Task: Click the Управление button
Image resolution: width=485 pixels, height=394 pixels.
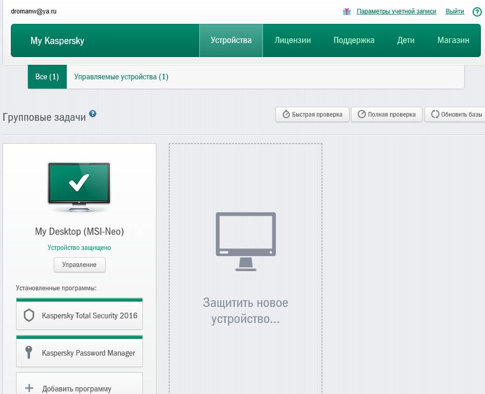Action: tap(80, 265)
